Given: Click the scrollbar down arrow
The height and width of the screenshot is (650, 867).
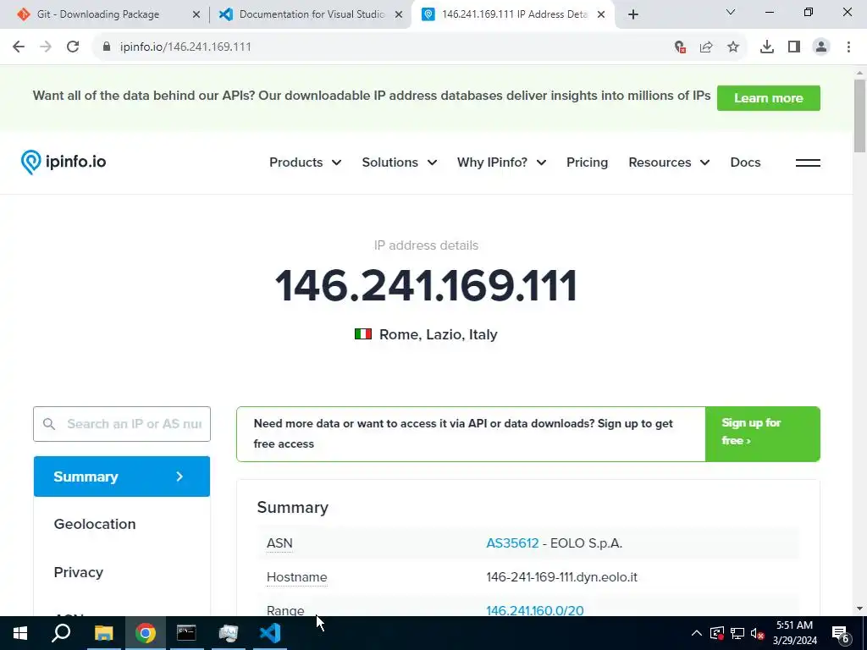Looking at the screenshot, I should pyautogui.click(x=859, y=609).
